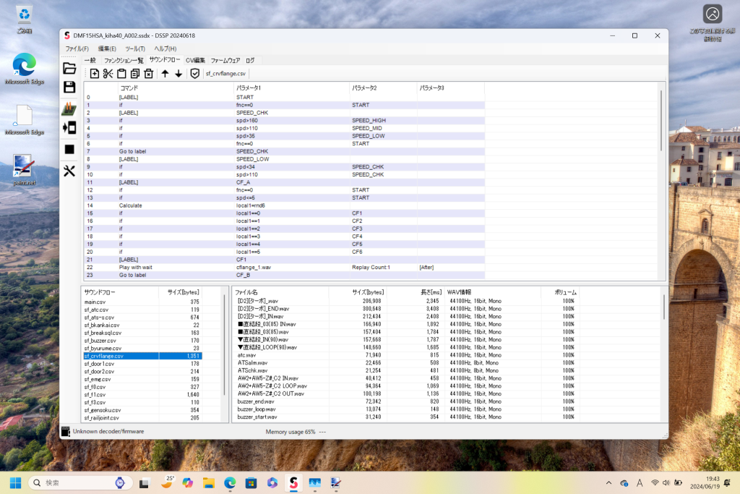Viewport: 740px width, 494px height.
Task: Click the floppy disk save icon
Action: pyautogui.click(x=69, y=88)
